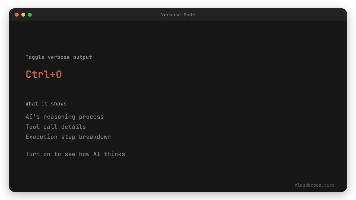356x200 pixels.
Task: Click the "What it shows" heading
Action: point(46,104)
